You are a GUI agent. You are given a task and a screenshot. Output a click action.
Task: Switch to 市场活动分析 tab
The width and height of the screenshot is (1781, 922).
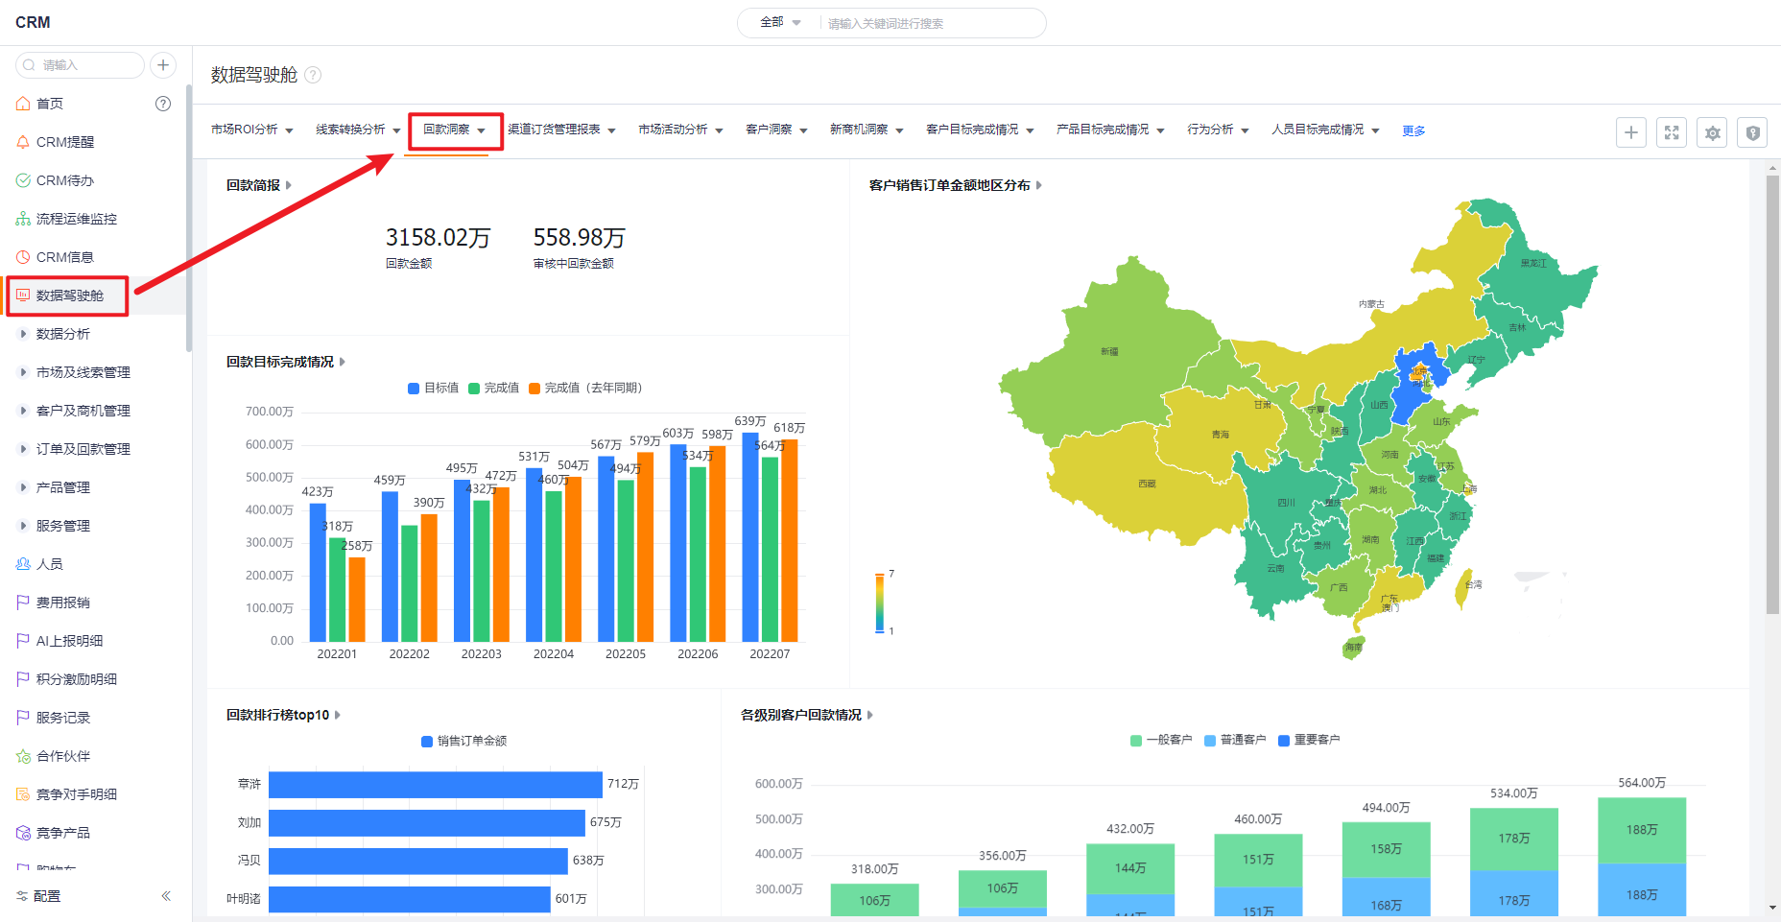(673, 130)
